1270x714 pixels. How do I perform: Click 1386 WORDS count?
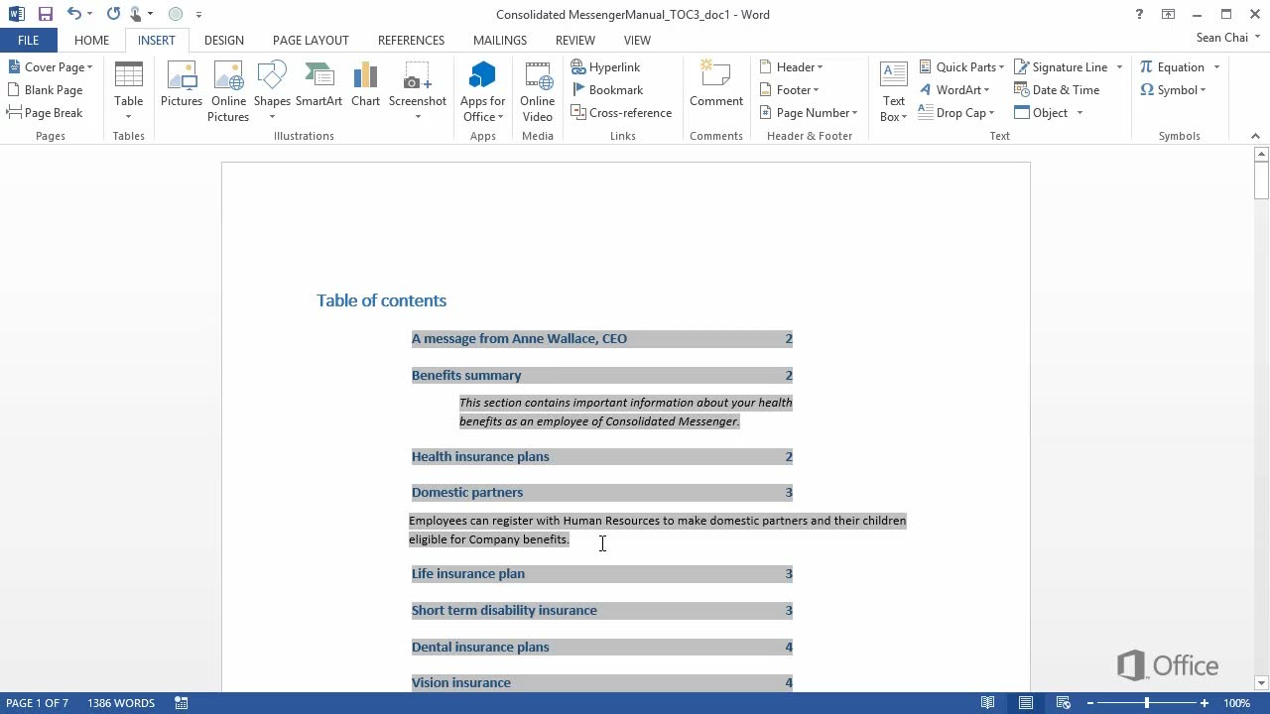point(121,702)
